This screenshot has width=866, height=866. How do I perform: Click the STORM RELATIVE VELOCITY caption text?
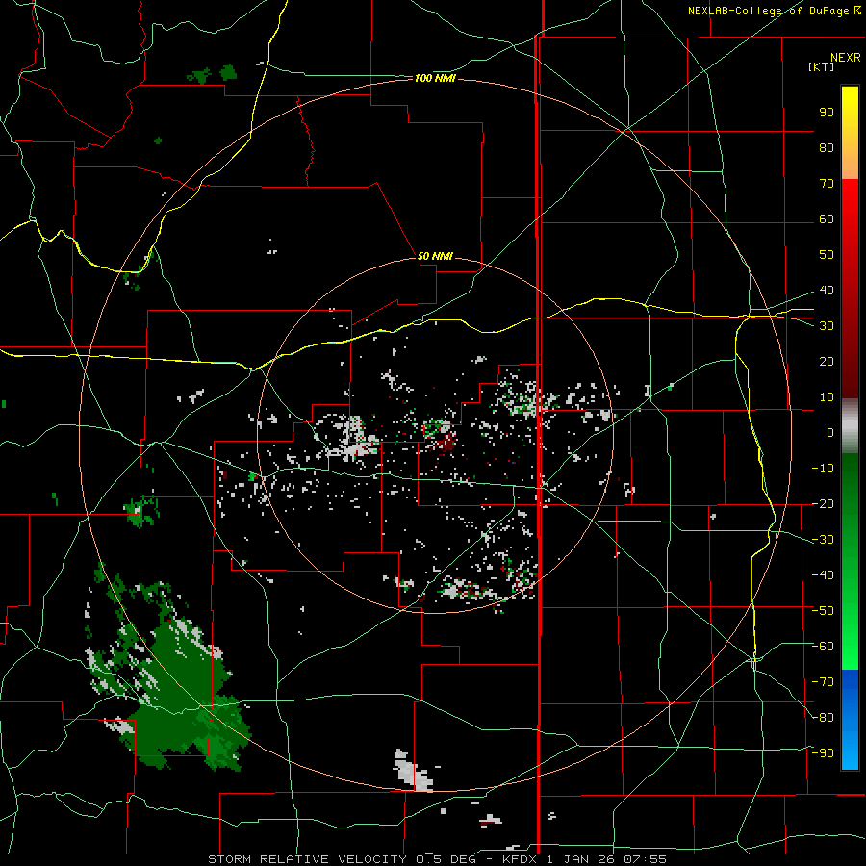307,859
